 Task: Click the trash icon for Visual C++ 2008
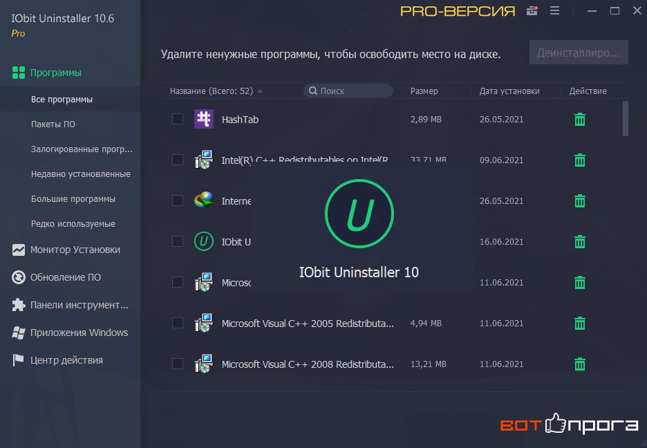[580, 364]
